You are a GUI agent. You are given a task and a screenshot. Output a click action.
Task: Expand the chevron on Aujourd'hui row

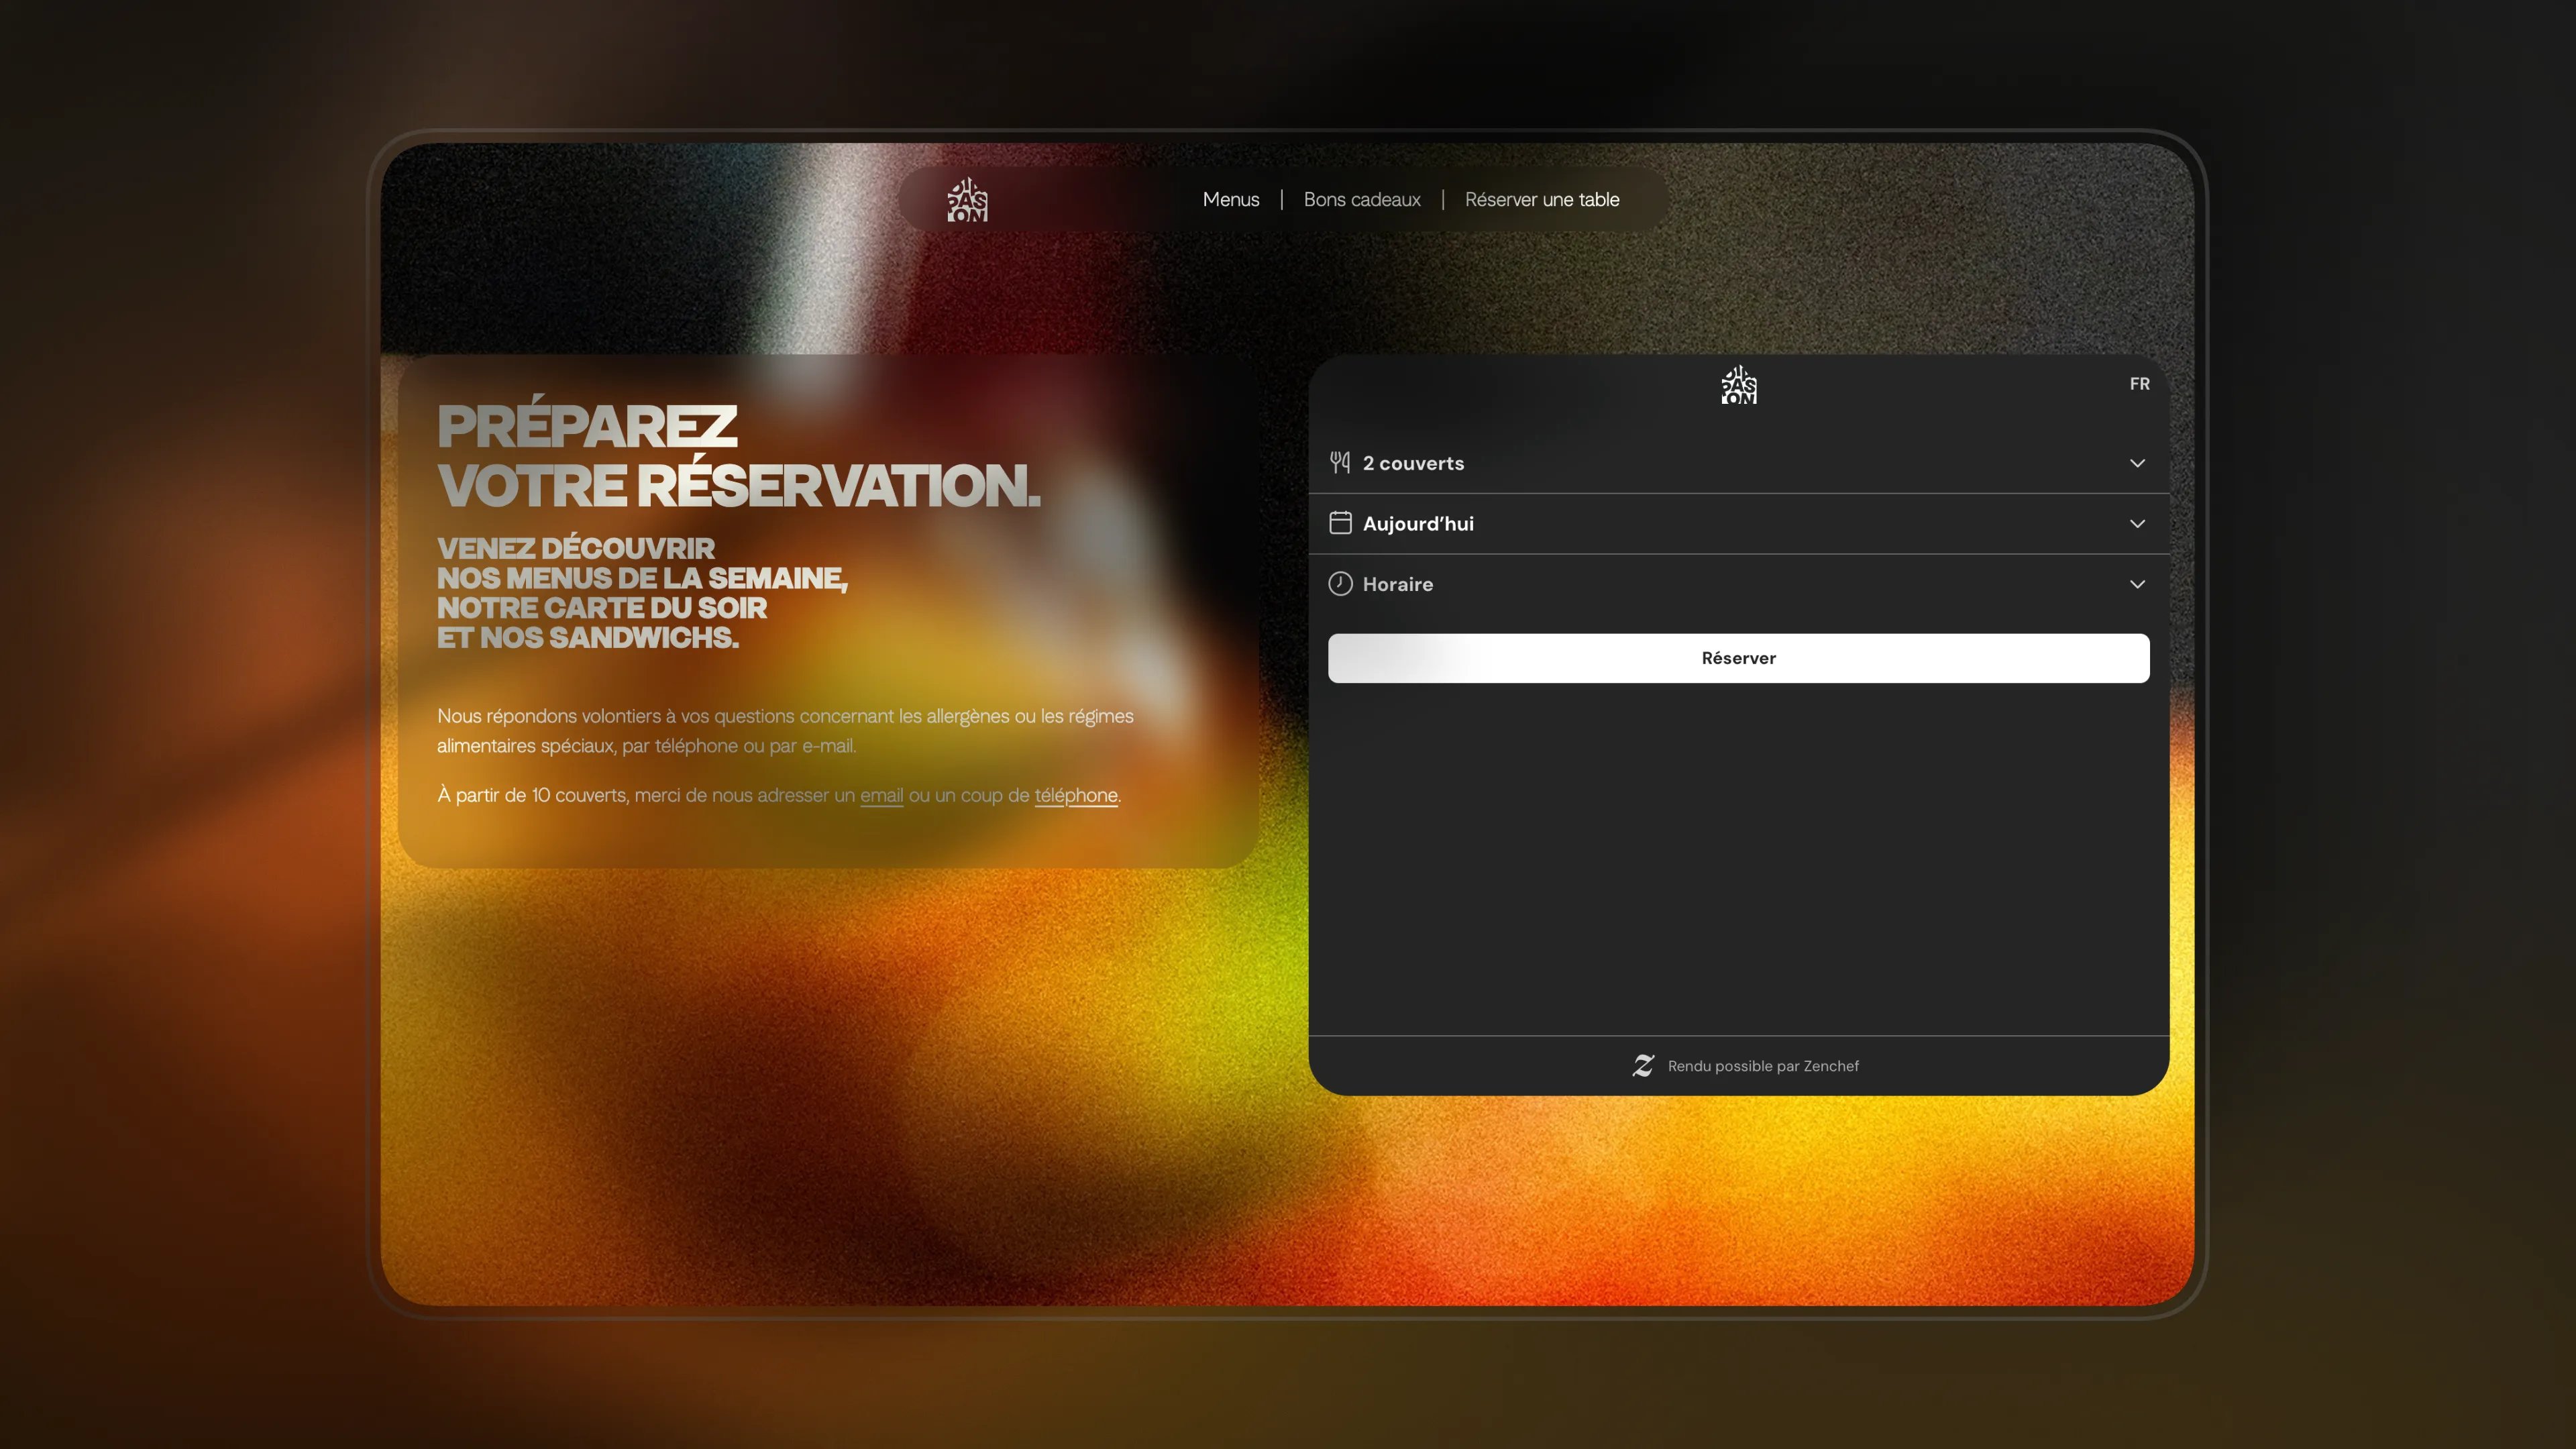coord(2137,524)
